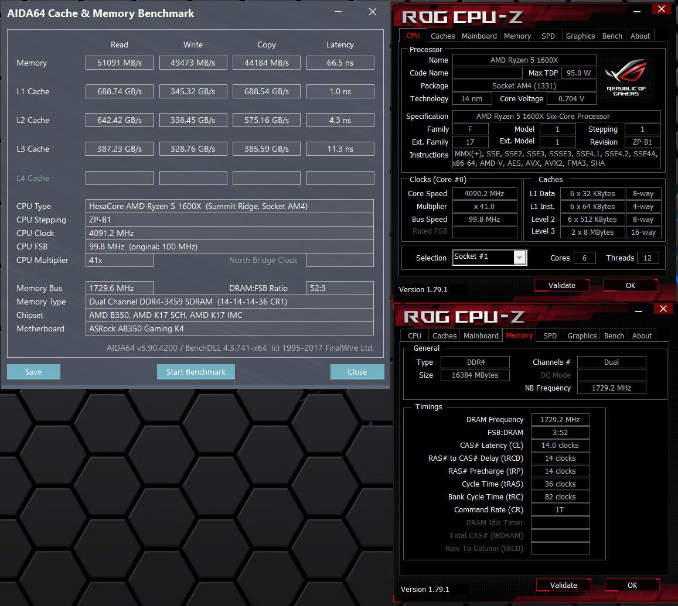
Task: Click L3 Cache Latency value 11.3 ns
Action: coord(340,149)
